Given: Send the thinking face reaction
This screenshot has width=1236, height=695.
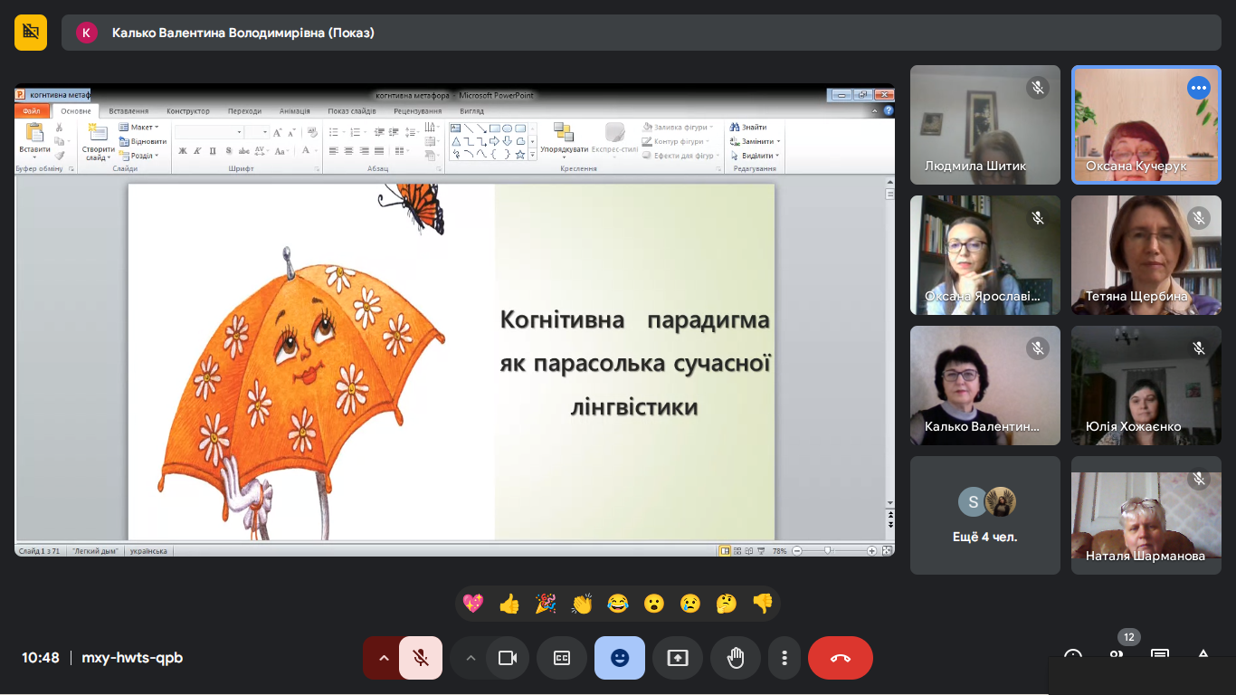Looking at the screenshot, I should (x=727, y=604).
